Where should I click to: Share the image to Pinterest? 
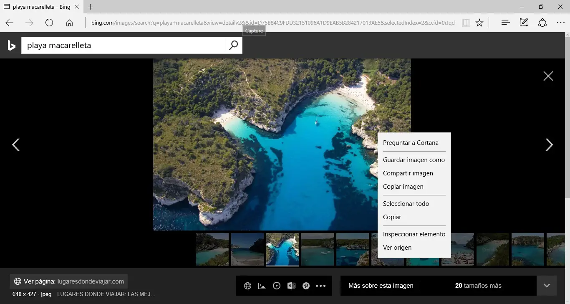[306, 286]
